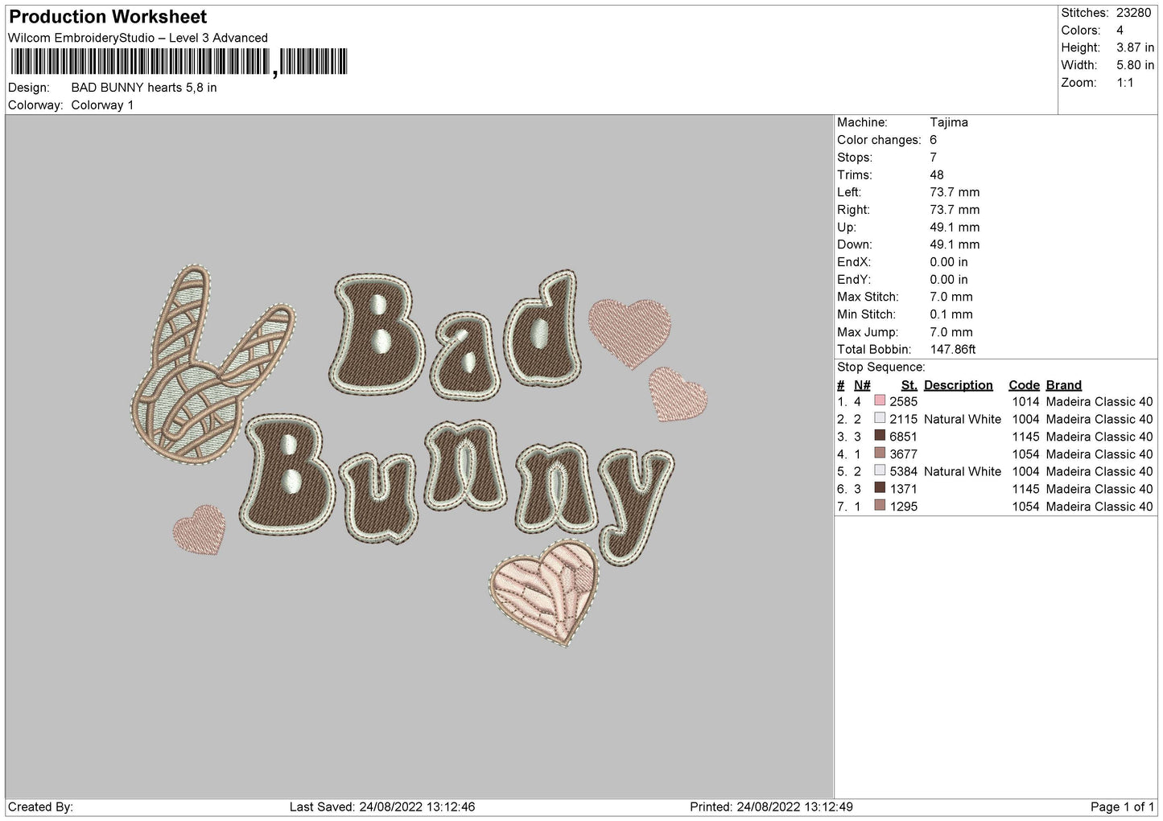Click the embroidered word Bad
Screen dimensions: 1163x821
pos(456,336)
